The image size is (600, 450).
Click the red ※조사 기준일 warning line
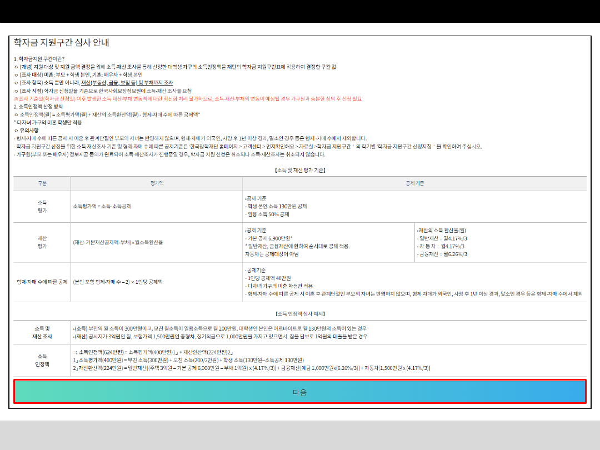point(187,98)
